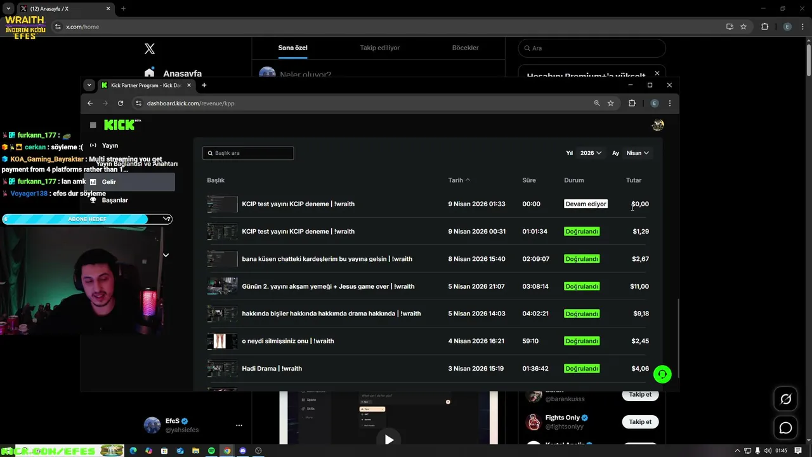
Task: Select the Yayın sidebar item
Action: (x=110, y=145)
